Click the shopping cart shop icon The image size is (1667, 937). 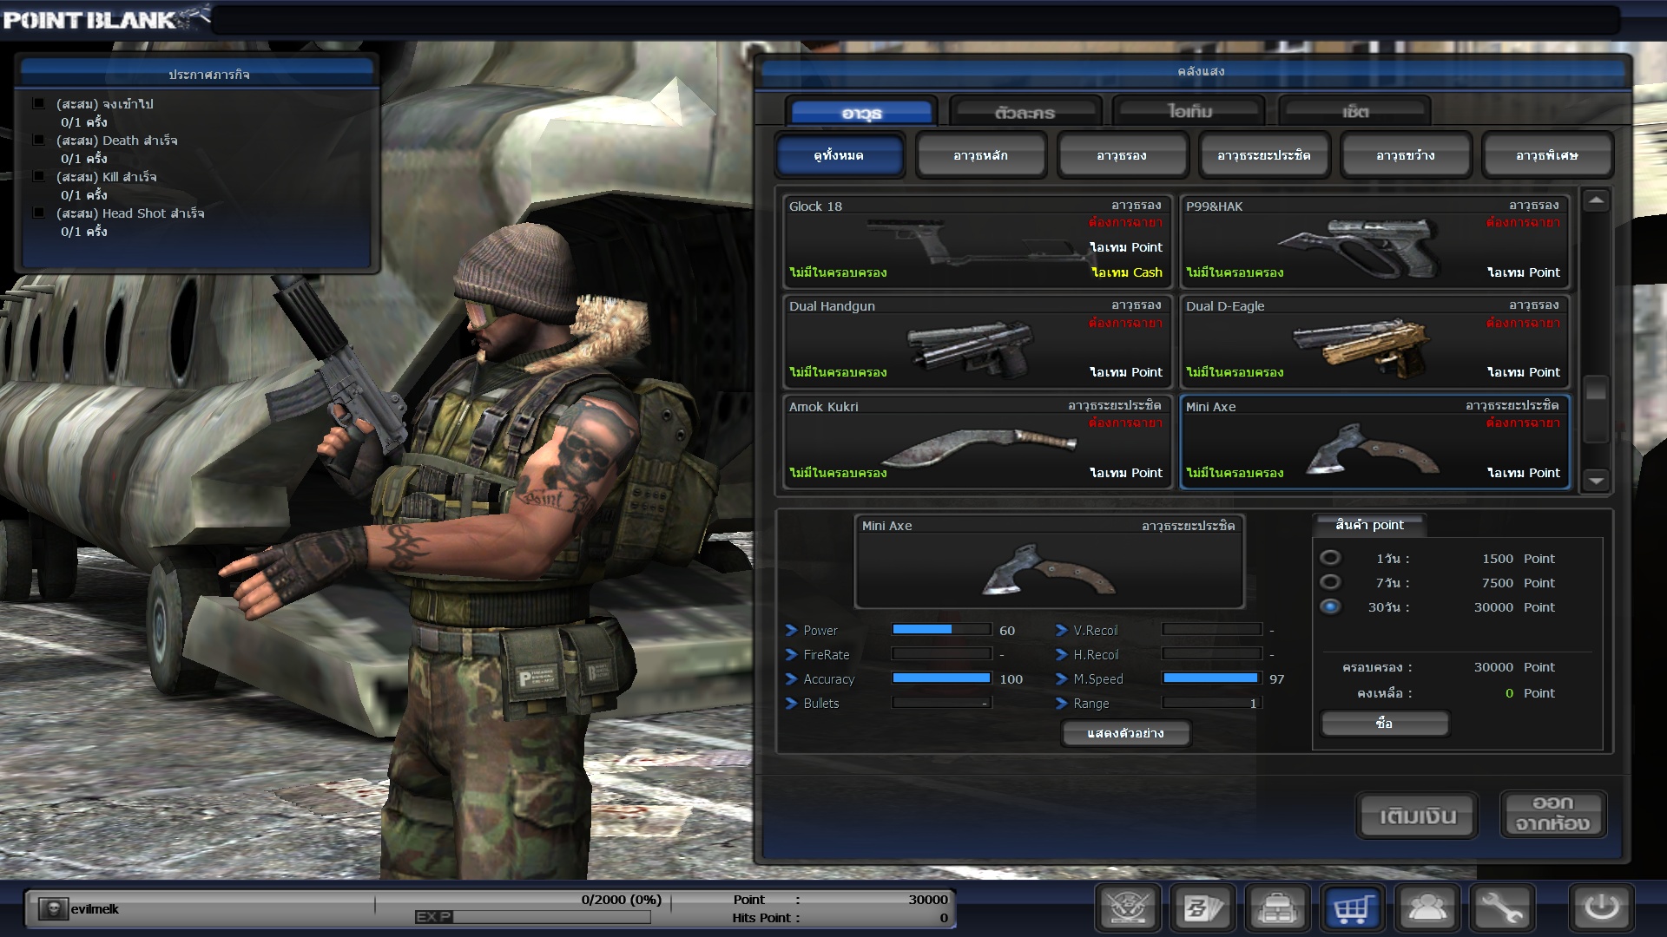point(1353,908)
